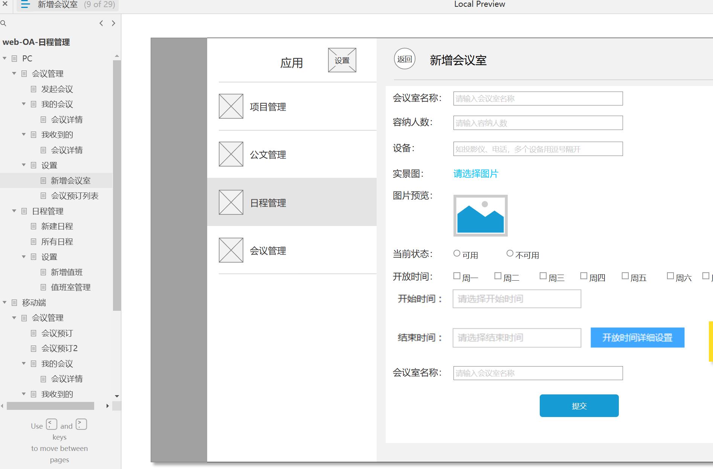Click the sitemap vertical scrollbar thumb
The width and height of the screenshot is (713, 469).
tap(117, 185)
